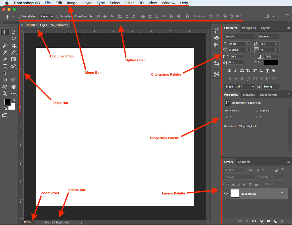Open the Filter menu

tap(130, 3)
